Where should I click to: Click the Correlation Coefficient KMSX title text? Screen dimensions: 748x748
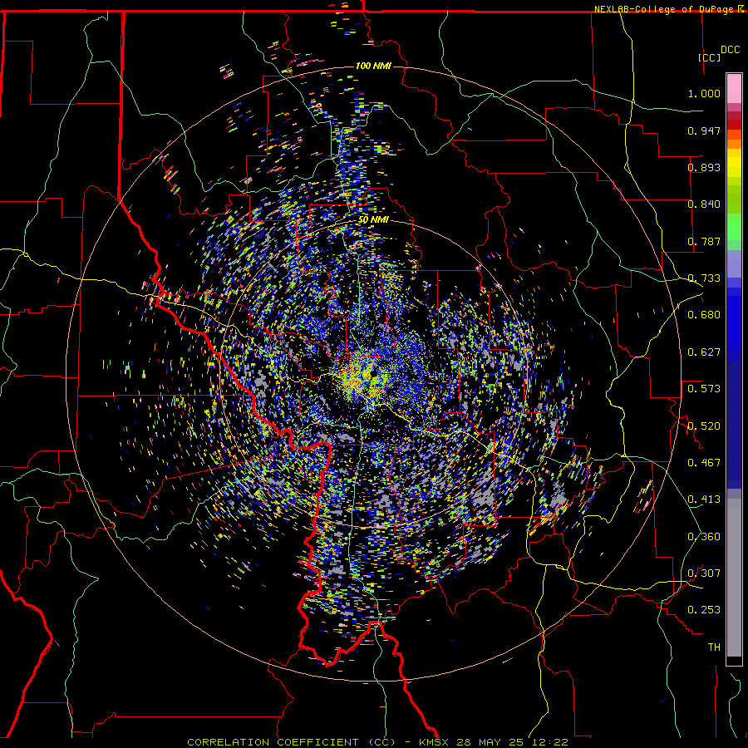tap(377, 742)
